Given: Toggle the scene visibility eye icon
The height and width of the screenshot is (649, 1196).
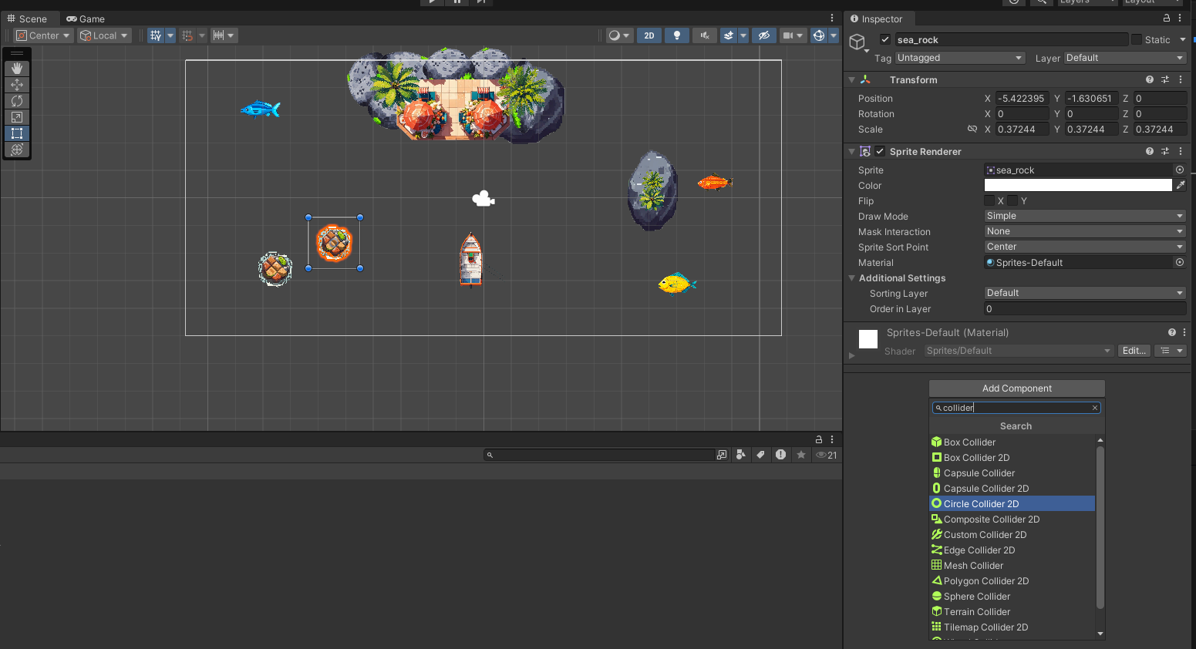Looking at the screenshot, I should [763, 35].
